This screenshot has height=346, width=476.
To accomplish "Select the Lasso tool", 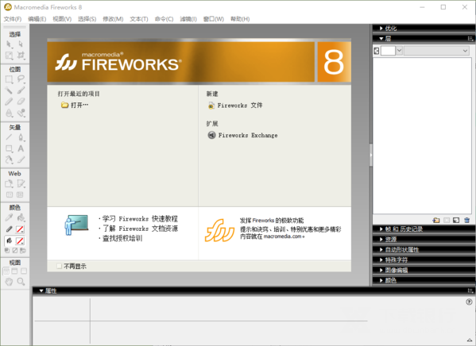I will point(21,79).
